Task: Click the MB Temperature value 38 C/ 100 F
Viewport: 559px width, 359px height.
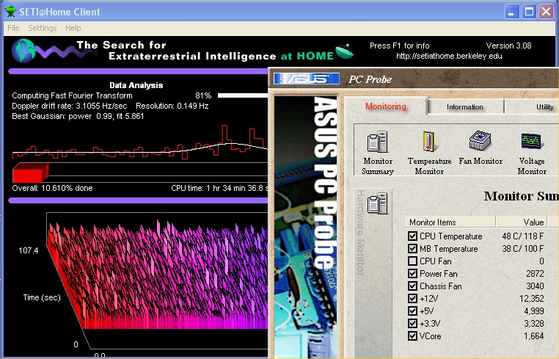Action: point(522,248)
